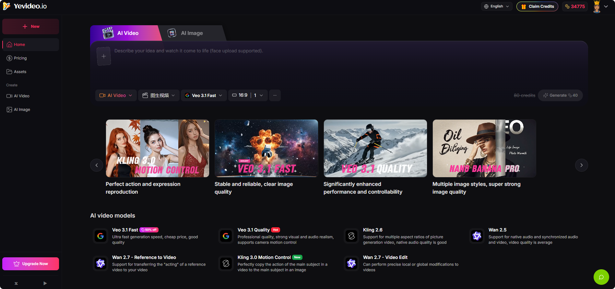This screenshot has height=289, width=615.
Task: Open the AI Video mode dropdown in prompt bar
Action: [116, 95]
